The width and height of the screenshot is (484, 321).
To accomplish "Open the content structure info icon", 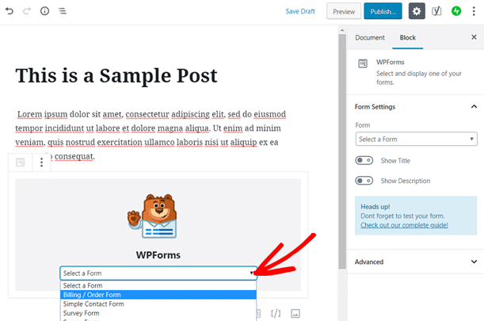I will pos(45,11).
